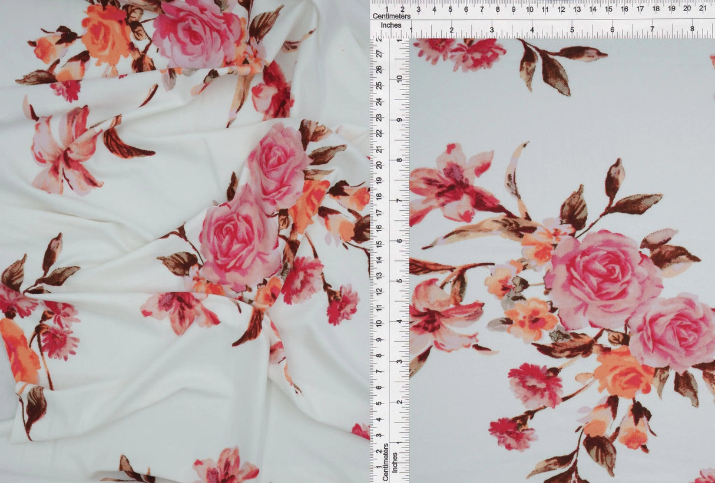Click the 4 inch mark on the top ruler
The height and width of the screenshot is (483, 715).
532,29
